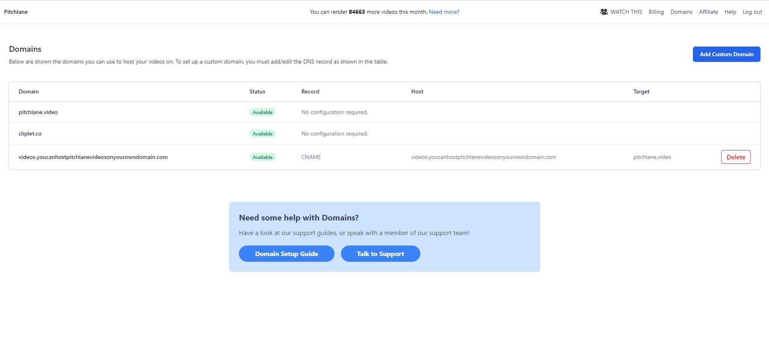This screenshot has height=341, width=769.
Task: Open the WATCH THIS link
Action: click(x=626, y=12)
